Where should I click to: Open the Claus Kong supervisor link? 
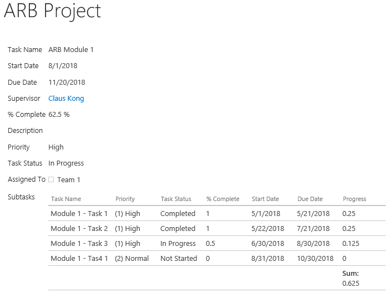66,99
